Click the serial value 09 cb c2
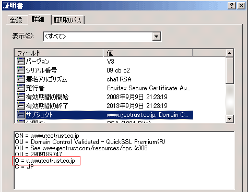 tap(118, 70)
